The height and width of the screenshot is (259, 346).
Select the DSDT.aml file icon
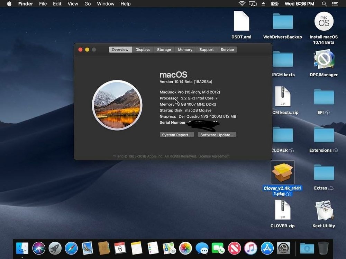[x=241, y=21]
